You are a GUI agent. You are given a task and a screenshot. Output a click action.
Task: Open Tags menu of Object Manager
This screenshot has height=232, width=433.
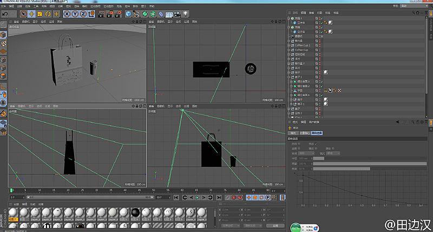328,12
